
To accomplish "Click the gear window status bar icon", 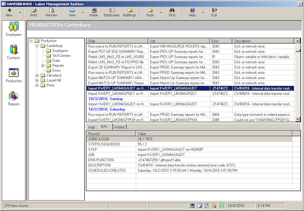I will pyautogui.click(x=200, y=205).
